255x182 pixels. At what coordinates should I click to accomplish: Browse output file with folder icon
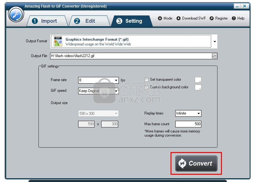point(214,56)
